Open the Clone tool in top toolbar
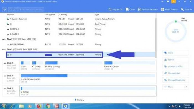The width and height of the screenshot is (194, 109). pyautogui.click(x=130, y=9)
